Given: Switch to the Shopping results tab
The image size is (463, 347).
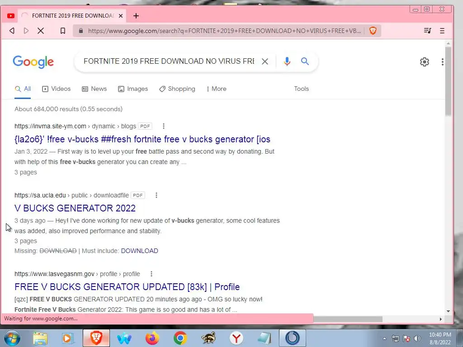Looking at the screenshot, I should tap(177, 89).
